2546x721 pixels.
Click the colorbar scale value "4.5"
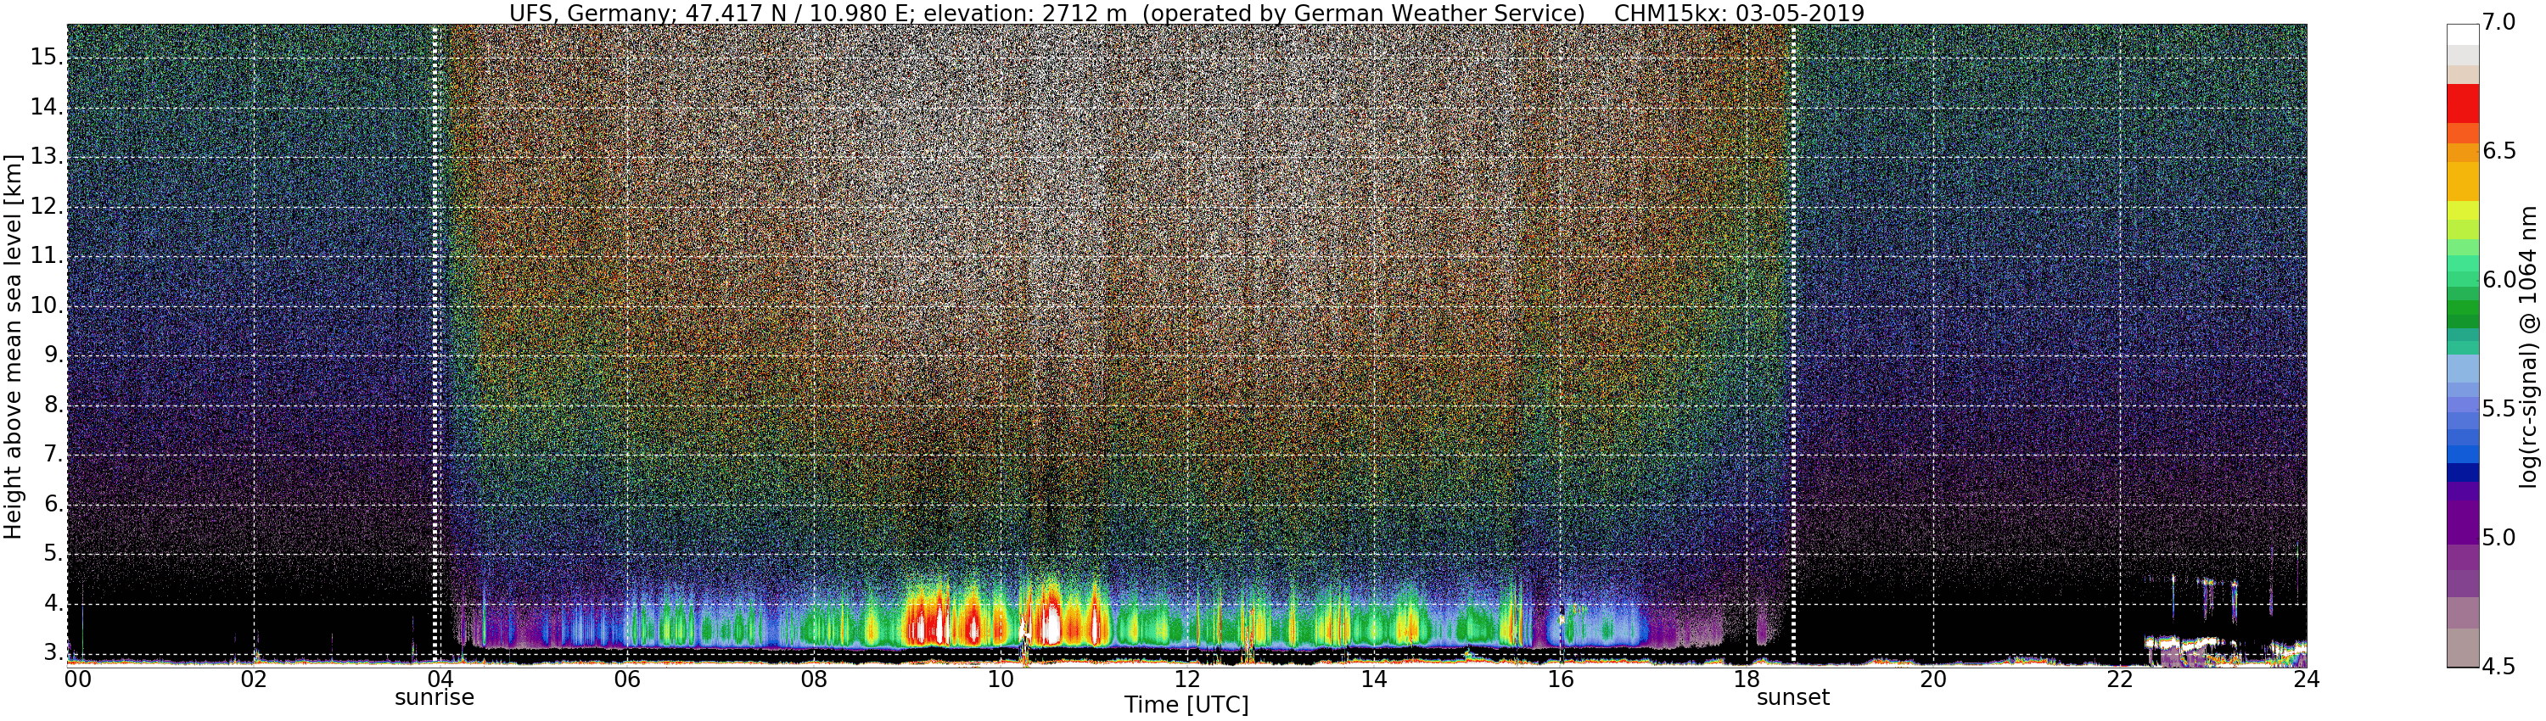(x=2499, y=667)
